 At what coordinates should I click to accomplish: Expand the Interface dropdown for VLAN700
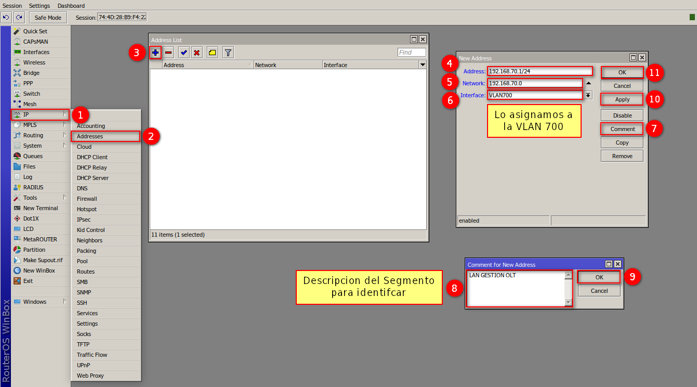(588, 95)
